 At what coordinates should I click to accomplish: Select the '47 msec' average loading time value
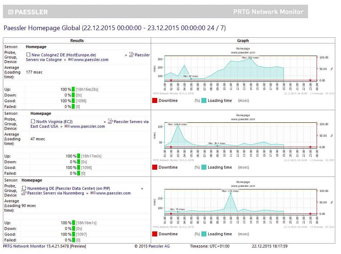tap(38, 139)
